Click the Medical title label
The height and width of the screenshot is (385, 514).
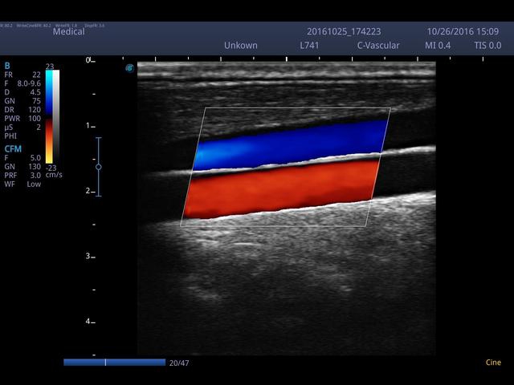tap(69, 32)
